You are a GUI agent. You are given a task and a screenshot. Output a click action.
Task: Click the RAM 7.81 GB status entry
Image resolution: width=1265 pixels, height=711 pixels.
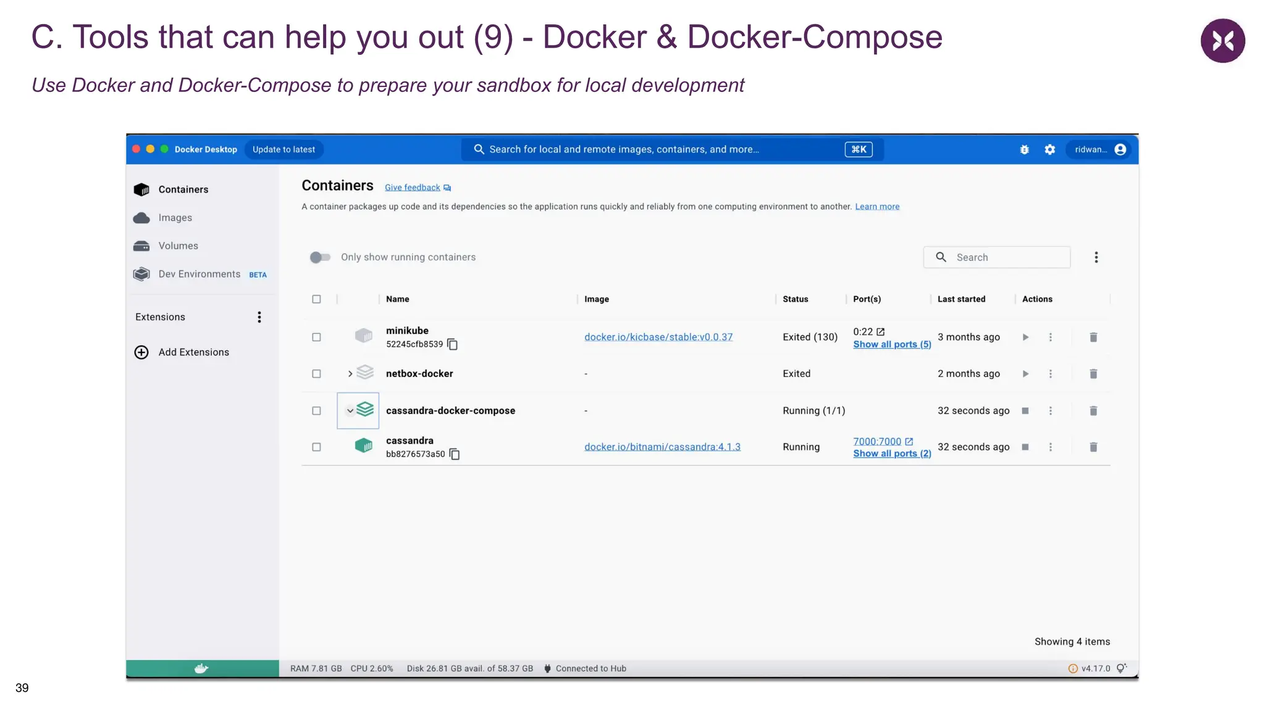click(x=316, y=668)
